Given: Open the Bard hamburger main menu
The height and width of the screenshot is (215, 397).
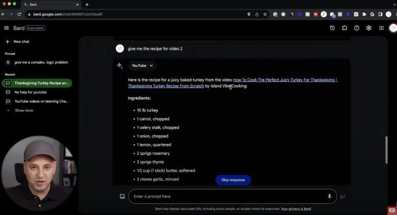Looking at the screenshot, I should tap(6, 28).
